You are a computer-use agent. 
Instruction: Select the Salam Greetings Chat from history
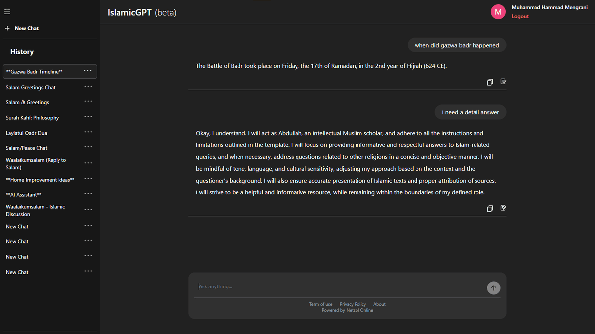[30, 87]
